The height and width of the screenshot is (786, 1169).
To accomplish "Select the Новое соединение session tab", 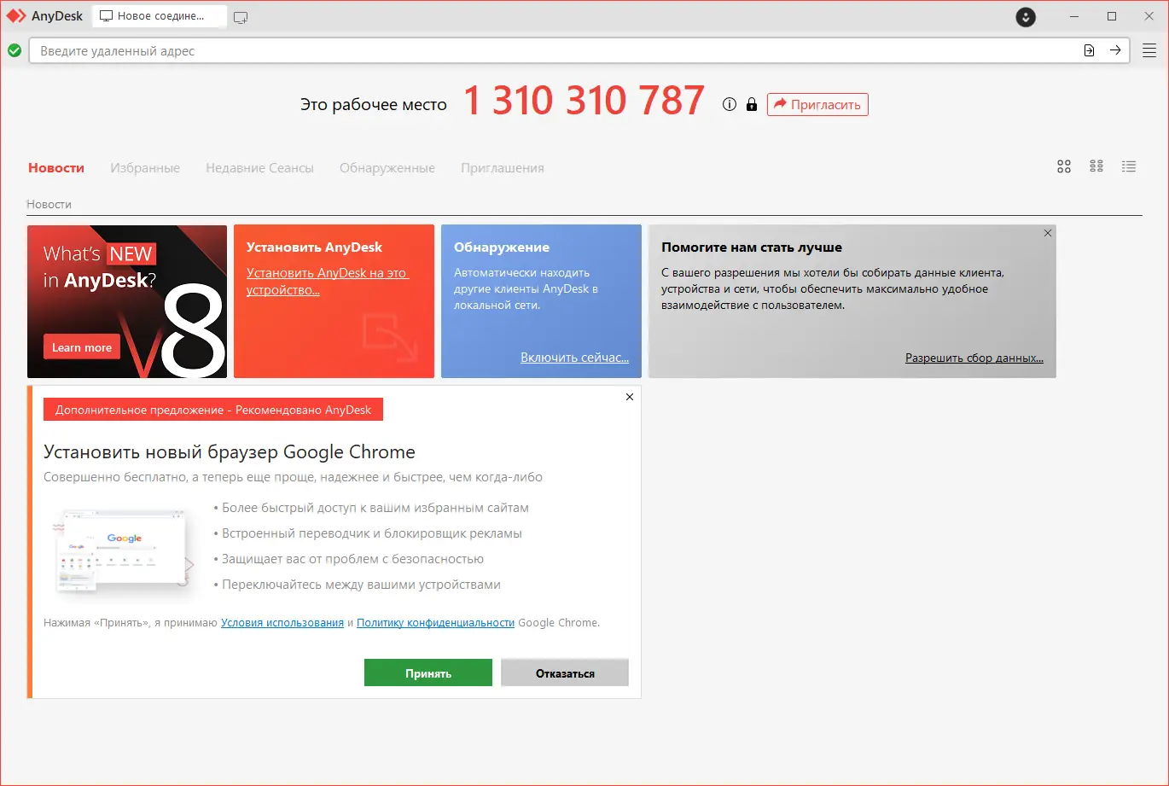I will 160,16.
